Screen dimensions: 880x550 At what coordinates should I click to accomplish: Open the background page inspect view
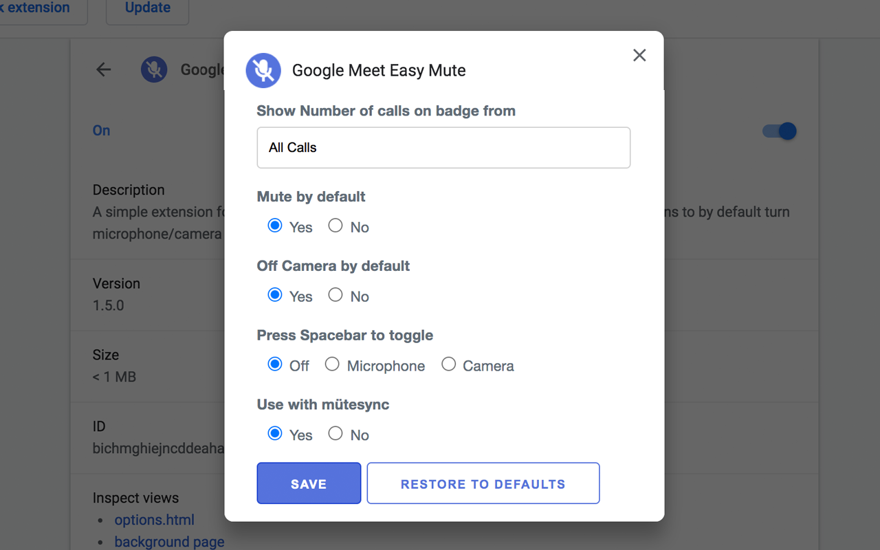pyautogui.click(x=169, y=542)
